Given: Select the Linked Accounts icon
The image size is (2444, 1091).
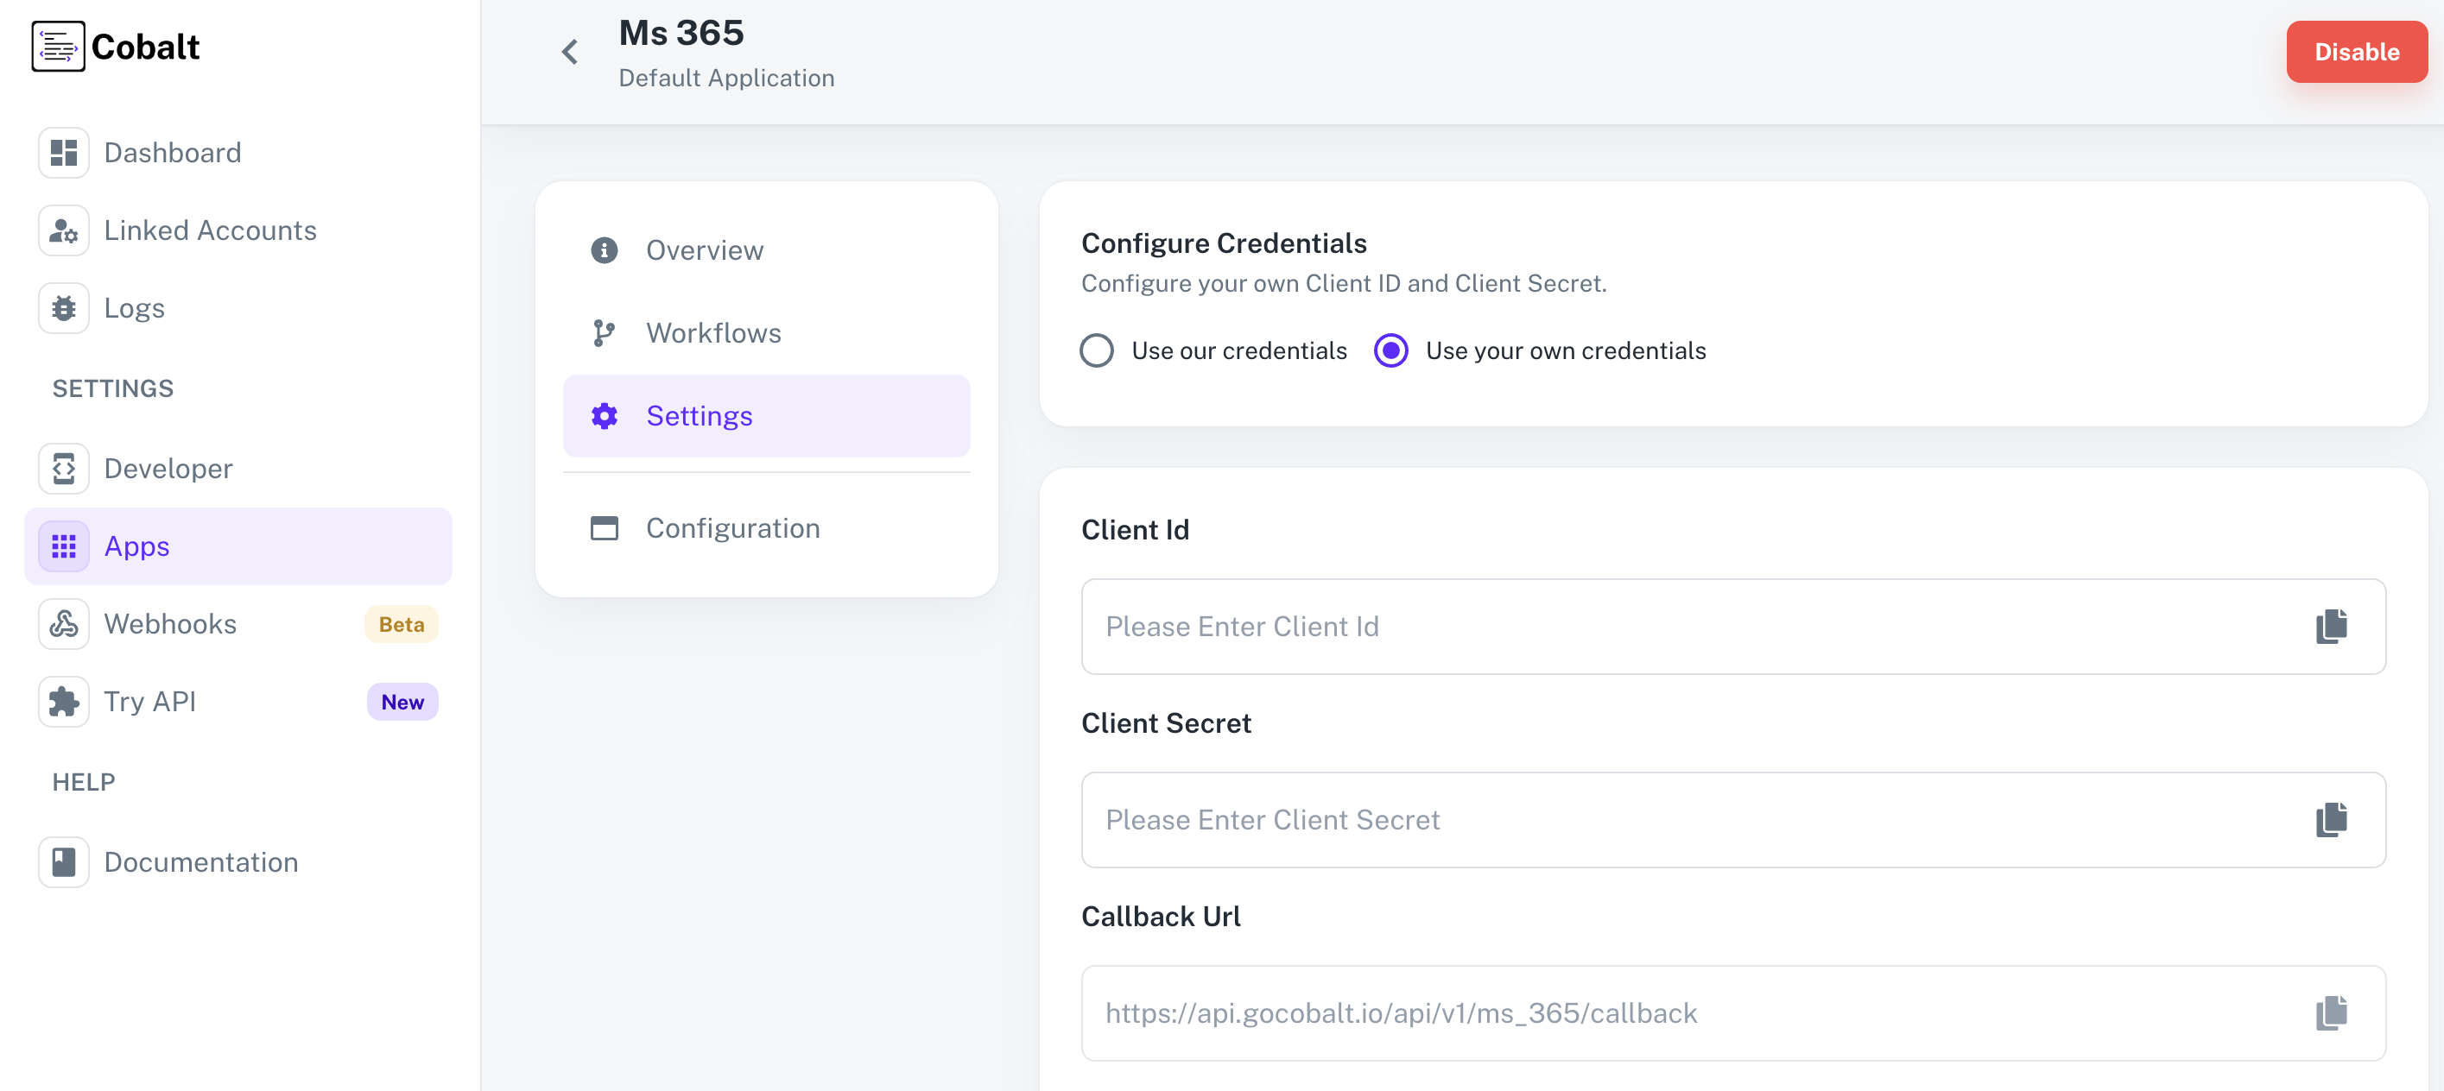Looking at the screenshot, I should 63,230.
